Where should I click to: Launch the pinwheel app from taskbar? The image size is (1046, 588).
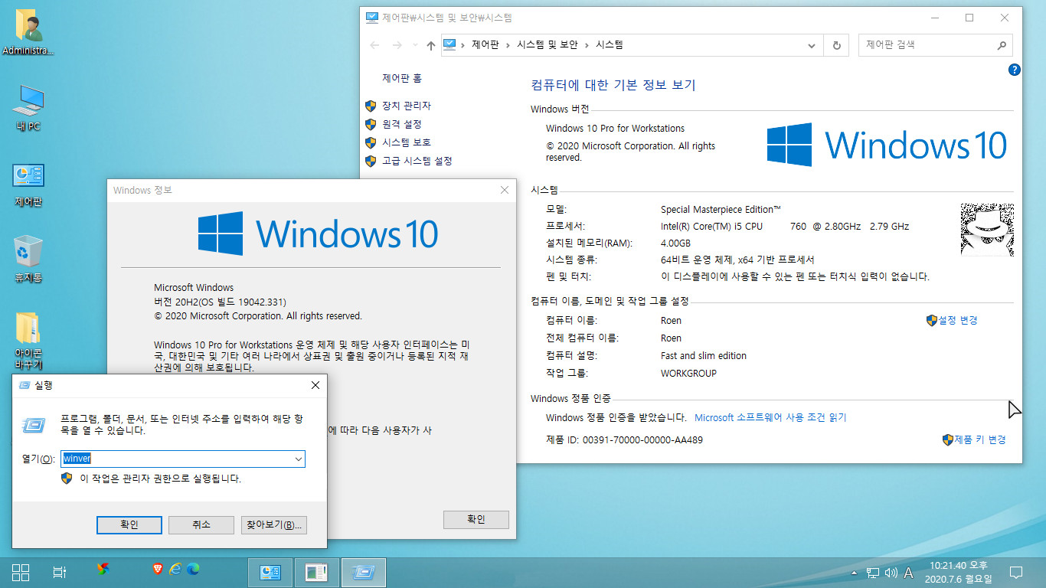[x=103, y=569]
